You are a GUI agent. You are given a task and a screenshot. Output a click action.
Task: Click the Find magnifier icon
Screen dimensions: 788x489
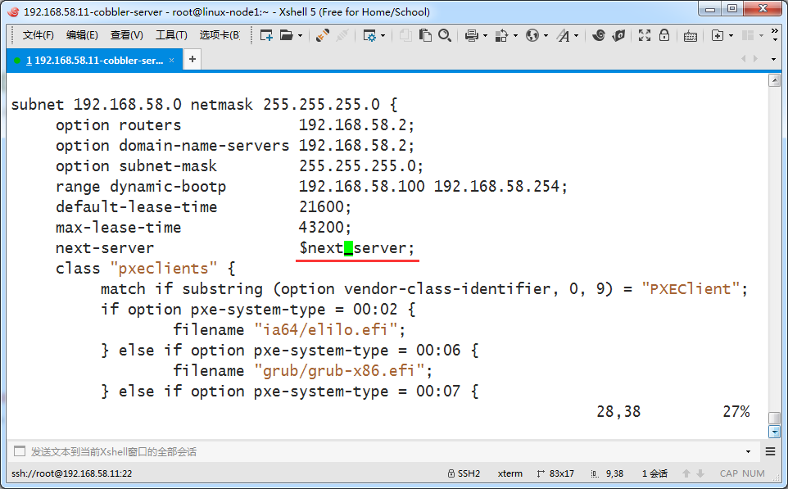click(x=445, y=35)
